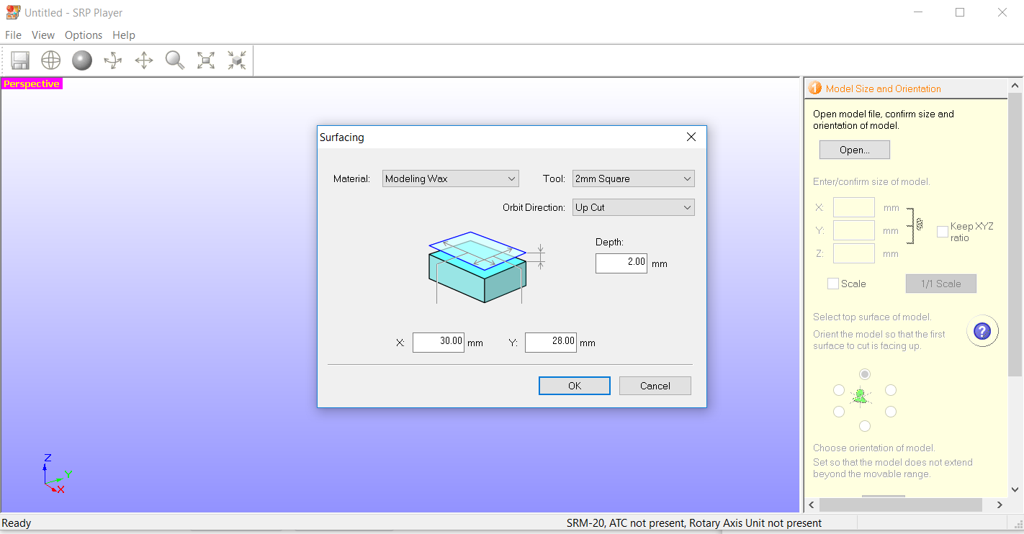This screenshot has width=1024, height=534.
Task: Click the Open... model file button
Action: 855,150
